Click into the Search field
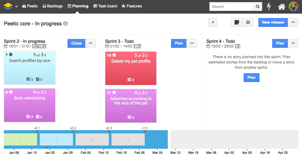The width and height of the screenshot is (302, 157). (x=232, y=6)
